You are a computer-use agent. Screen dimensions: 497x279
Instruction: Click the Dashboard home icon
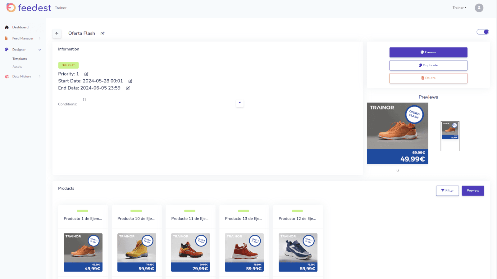point(7,27)
